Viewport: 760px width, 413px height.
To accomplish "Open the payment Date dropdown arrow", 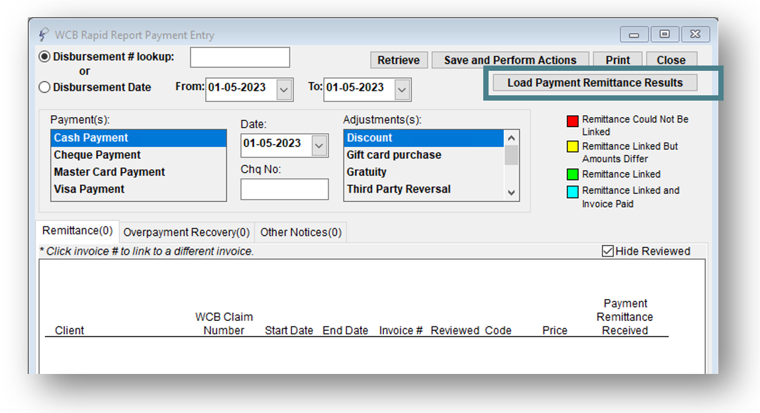I will pos(319,146).
